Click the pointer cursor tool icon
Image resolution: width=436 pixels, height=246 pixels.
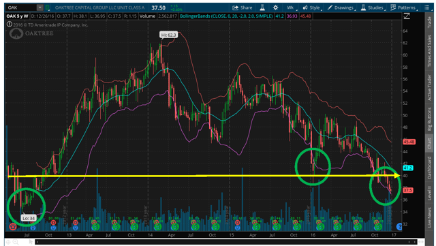pyautogui.click(x=31, y=242)
